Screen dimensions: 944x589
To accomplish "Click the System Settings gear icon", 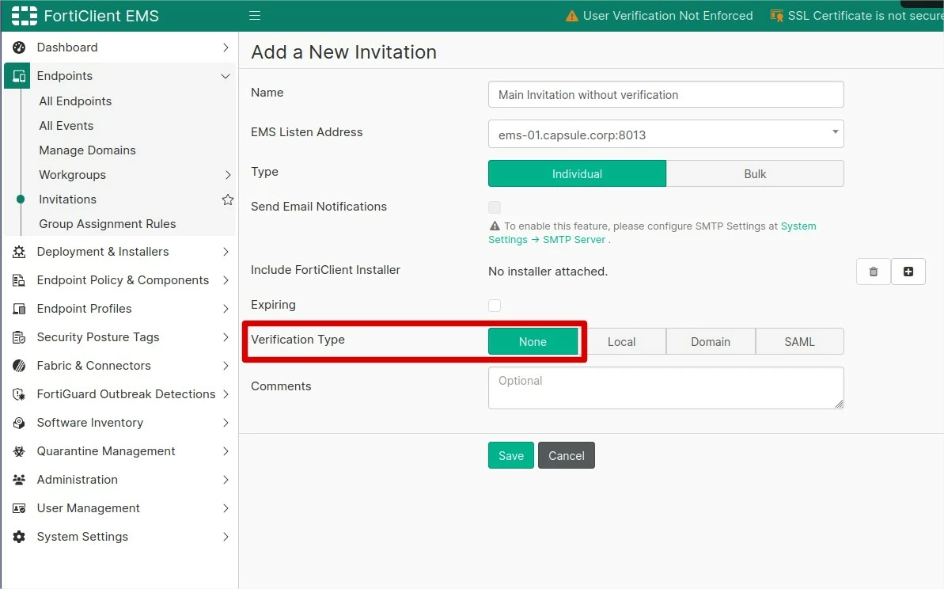I will pyautogui.click(x=19, y=537).
